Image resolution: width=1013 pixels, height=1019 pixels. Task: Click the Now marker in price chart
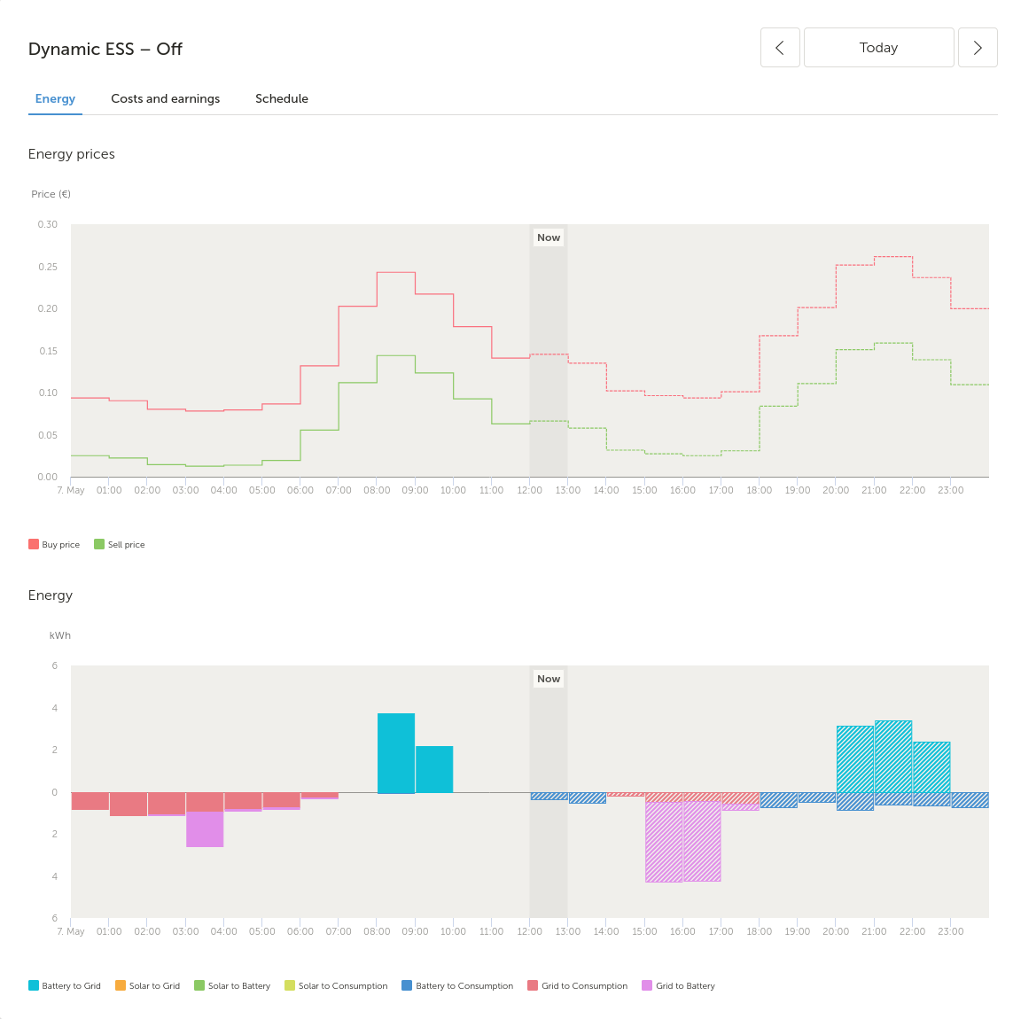[549, 237]
